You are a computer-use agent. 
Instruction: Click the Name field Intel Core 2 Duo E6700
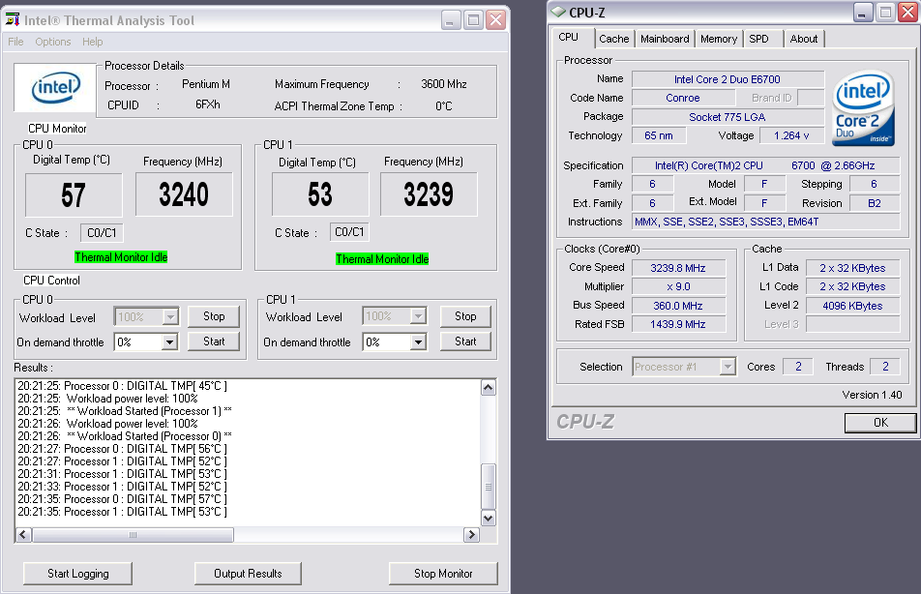(x=728, y=79)
